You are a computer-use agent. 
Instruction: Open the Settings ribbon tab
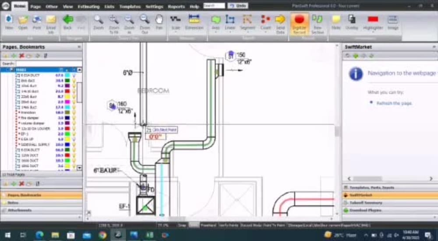point(154,7)
